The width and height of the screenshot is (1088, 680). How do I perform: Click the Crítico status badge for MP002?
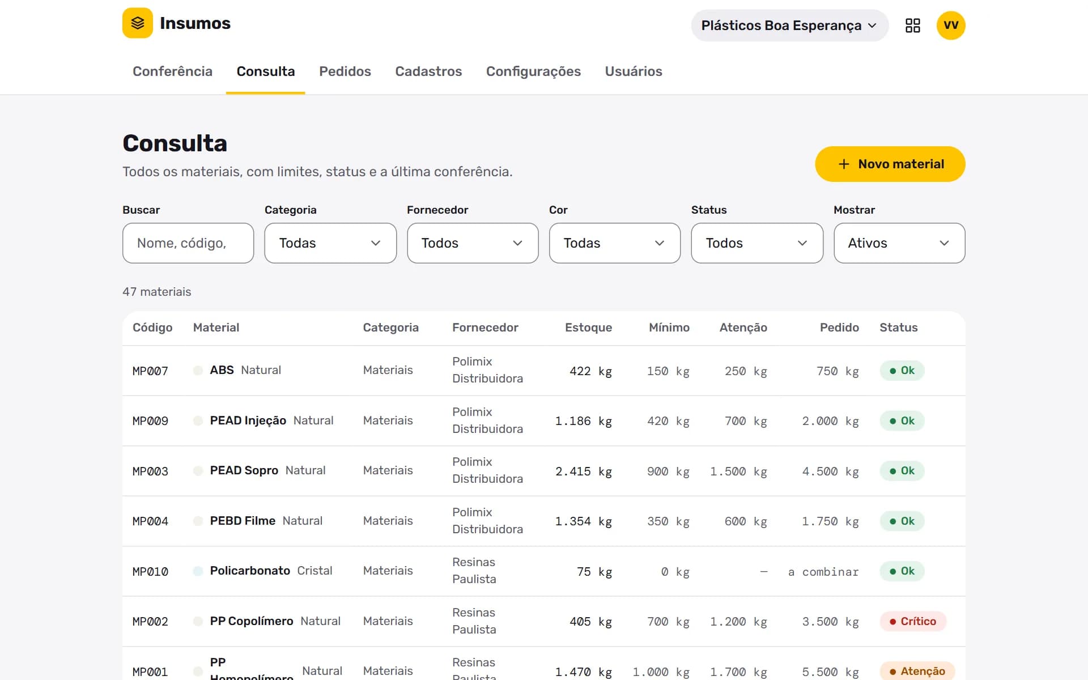pyautogui.click(x=913, y=622)
